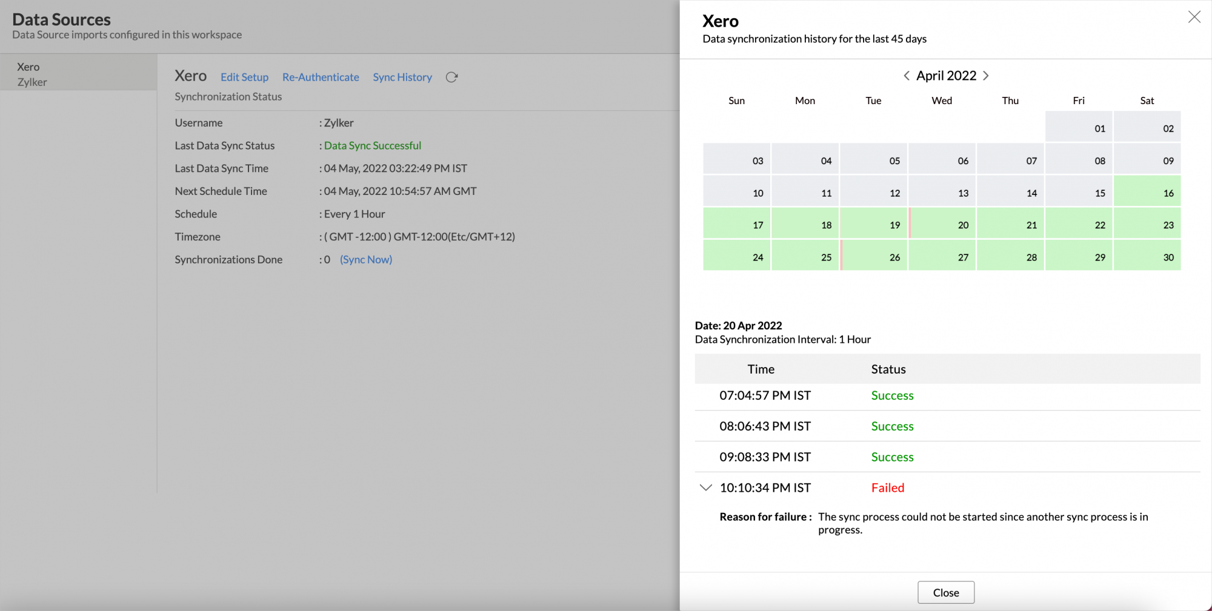Select April 03 on the calendar

tap(737, 159)
